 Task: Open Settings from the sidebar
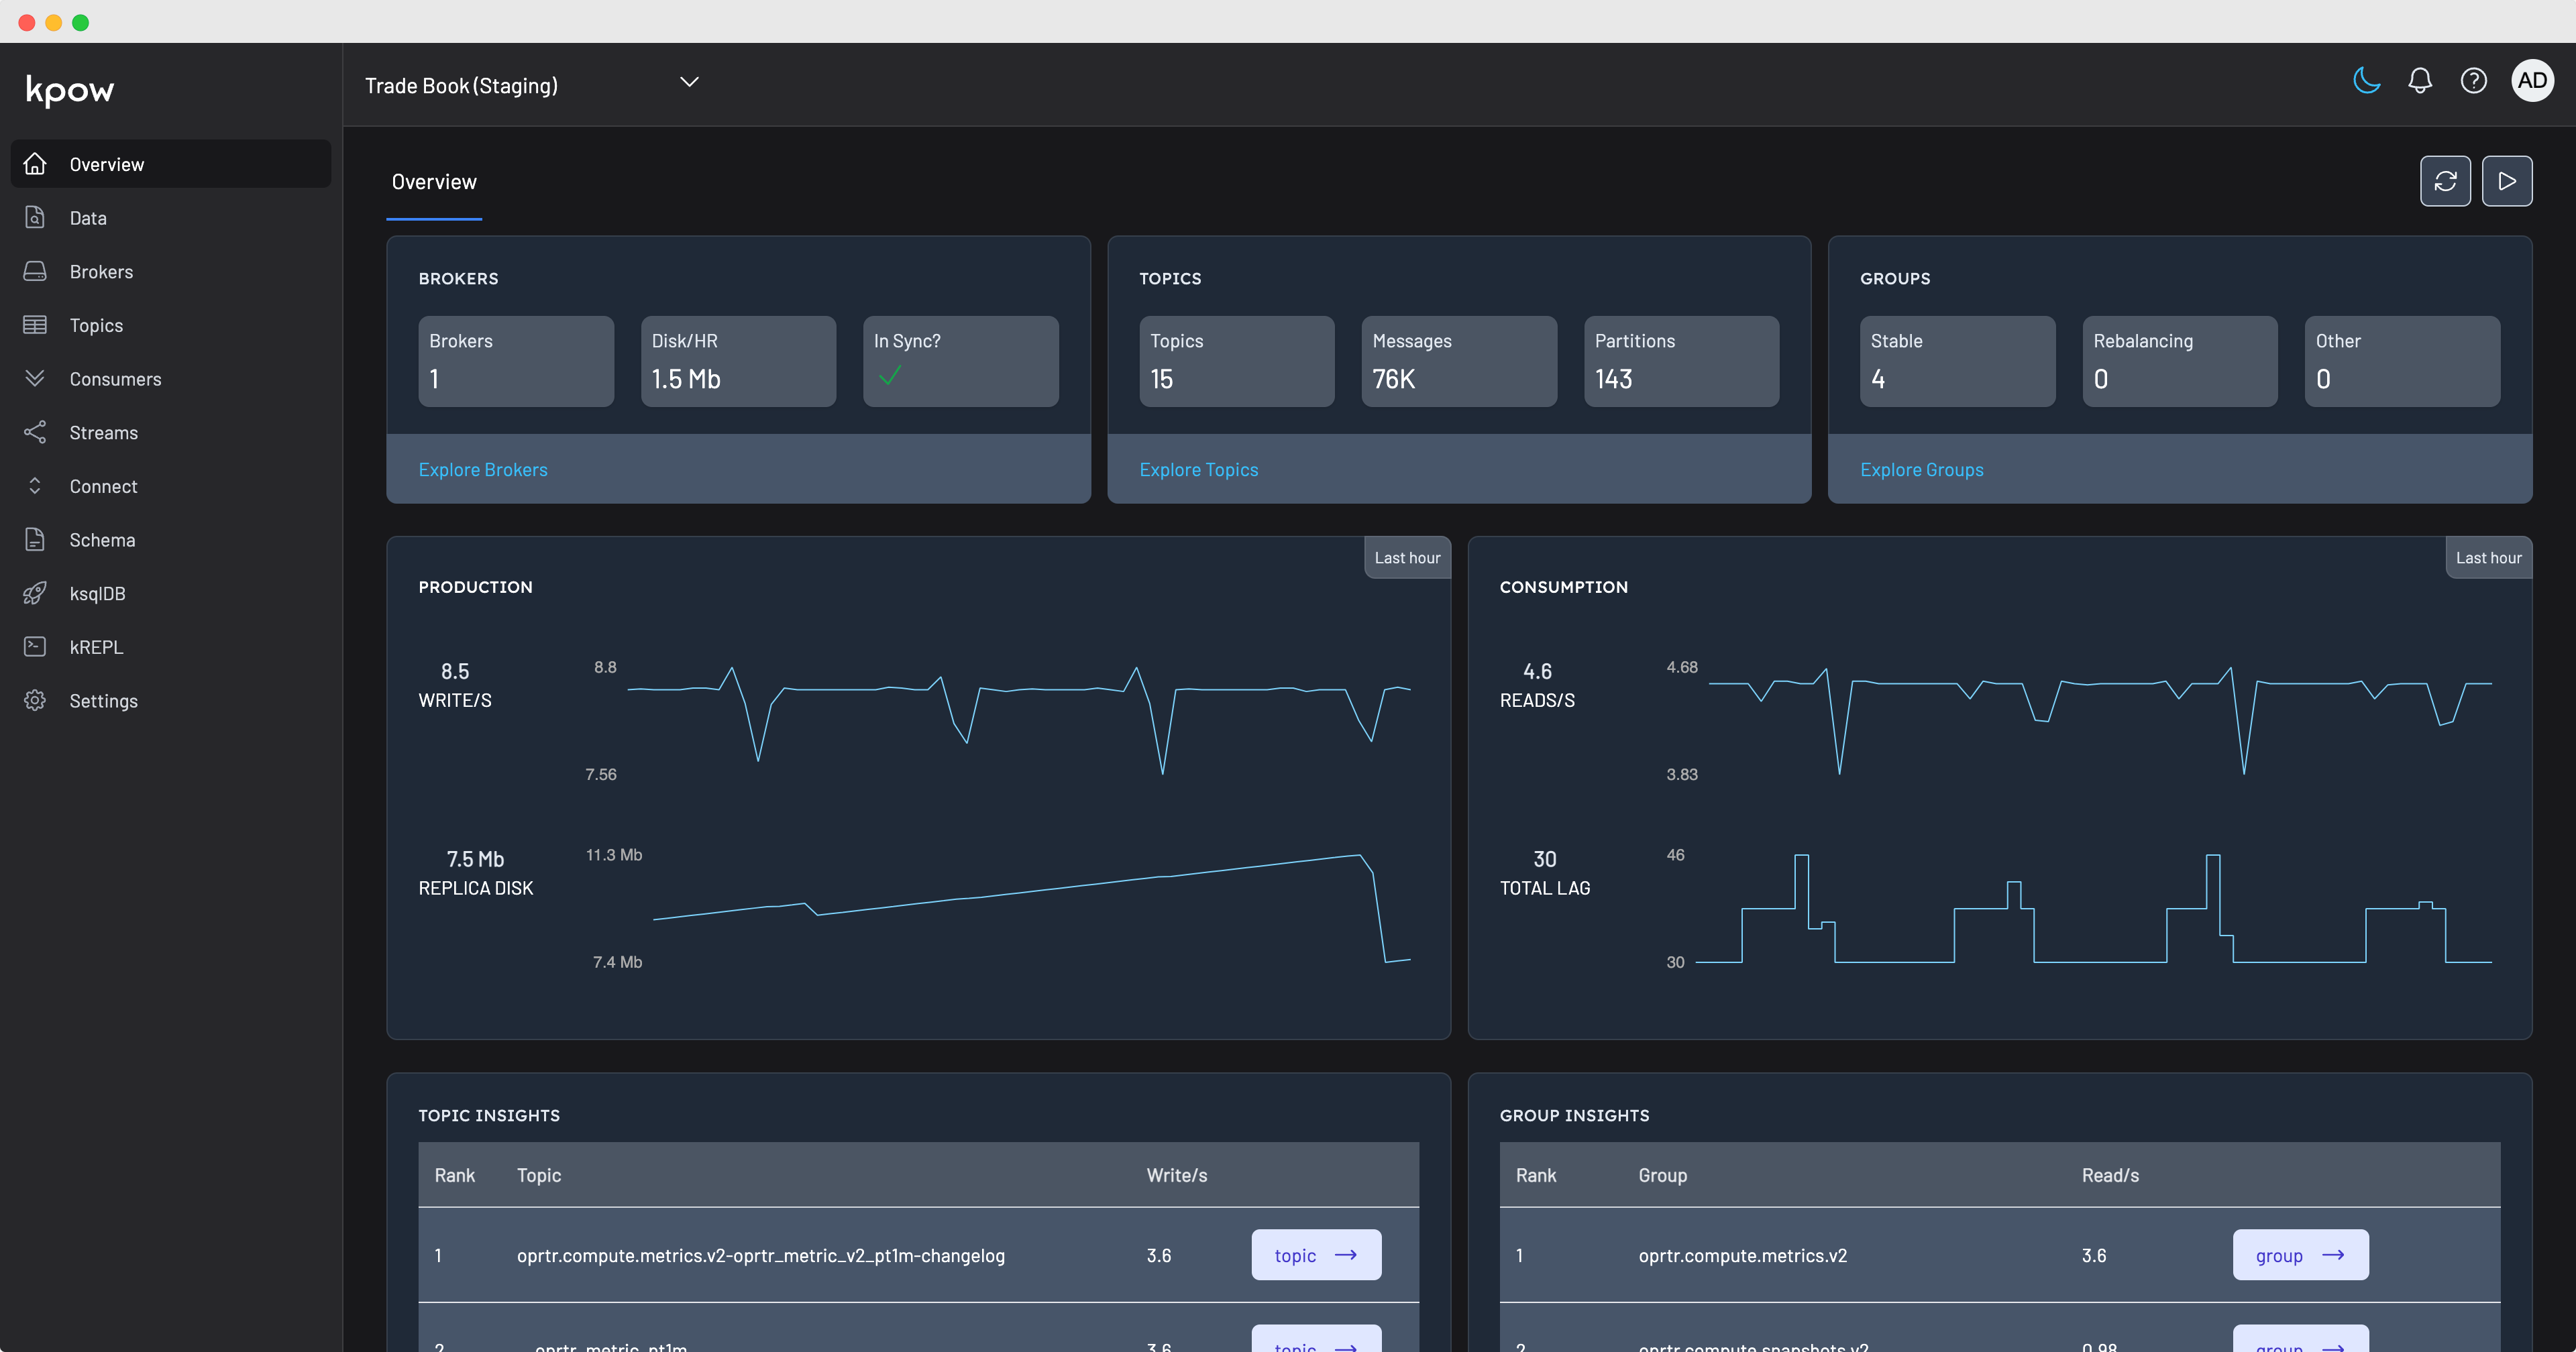(x=104, y=700)
